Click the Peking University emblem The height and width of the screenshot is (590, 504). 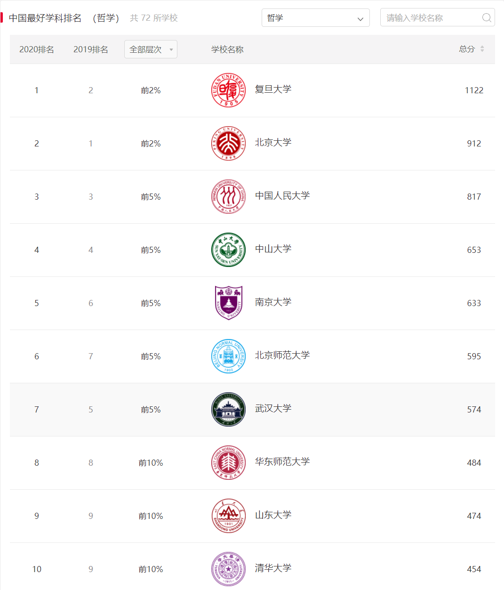click(x=228, y=144)
